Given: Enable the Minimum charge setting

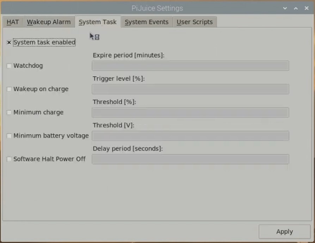Looking at the screenshot, I should pos(9,112).
